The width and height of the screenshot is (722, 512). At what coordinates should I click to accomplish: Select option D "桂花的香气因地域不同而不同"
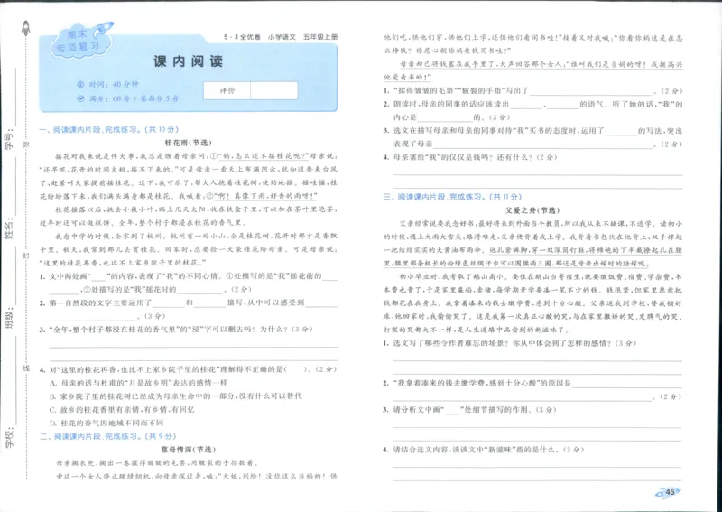(106, 423)
